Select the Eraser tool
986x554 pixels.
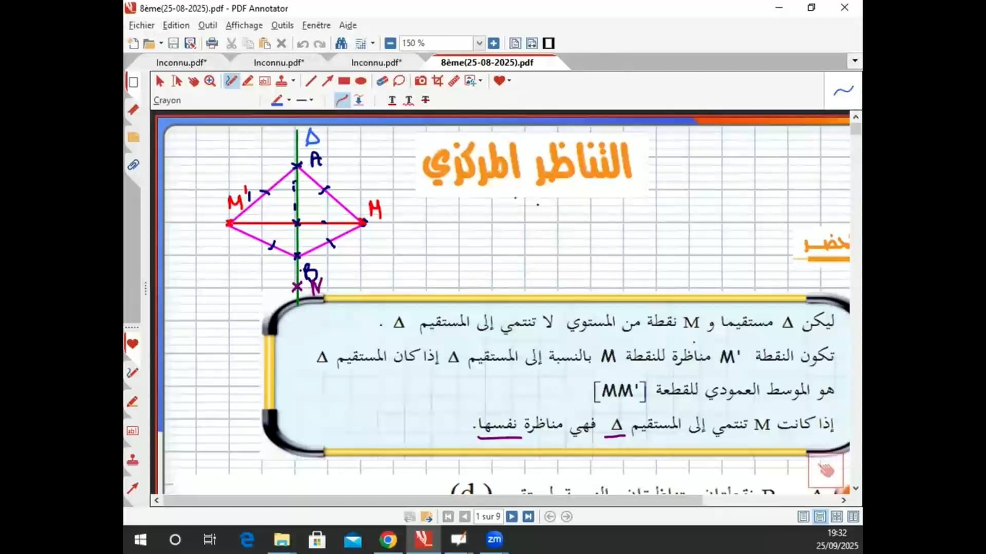click(x=382, y=81)
